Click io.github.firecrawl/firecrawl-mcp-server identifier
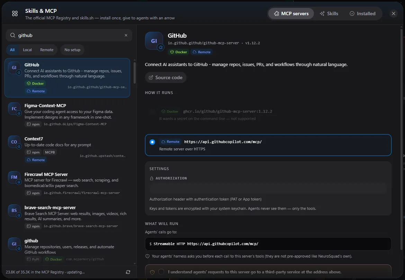Image resolution: width=405 pixels, height=280 pixels. click(82, 193)
